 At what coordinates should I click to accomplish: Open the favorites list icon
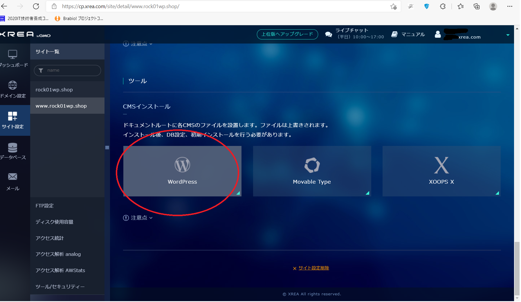(461, 6)
